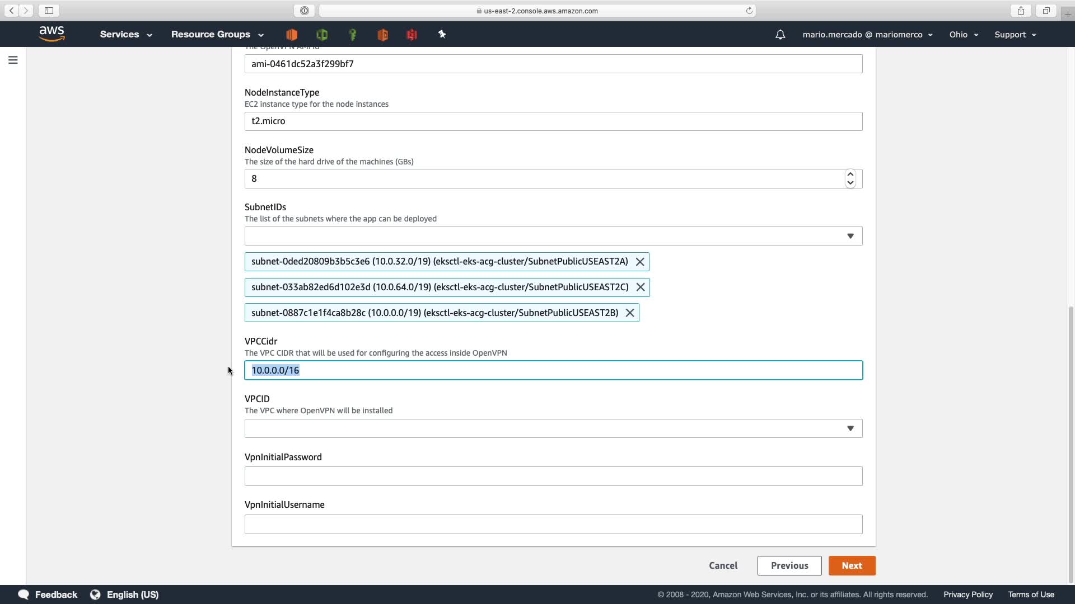Viewport: 1075px width, 604px height.
Task: Open the green key IAM shortcut
Action: click(352, 35)
